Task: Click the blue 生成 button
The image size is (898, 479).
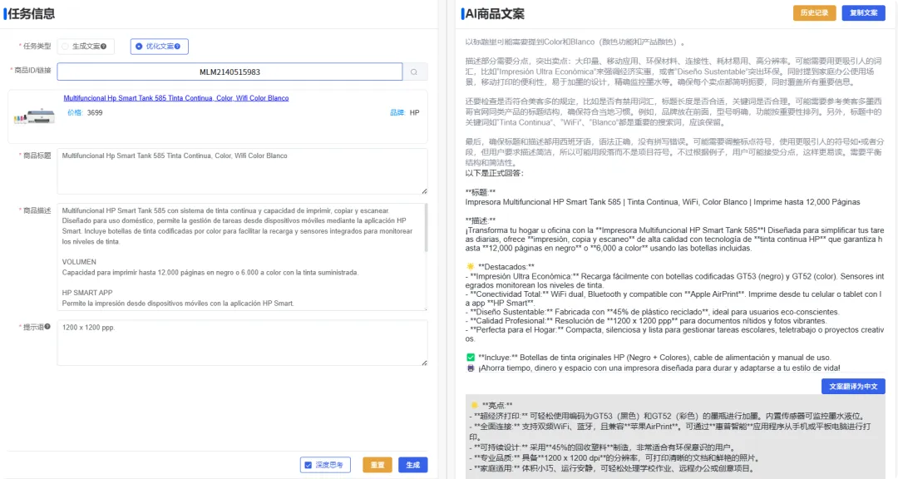Action: (413, 465)
